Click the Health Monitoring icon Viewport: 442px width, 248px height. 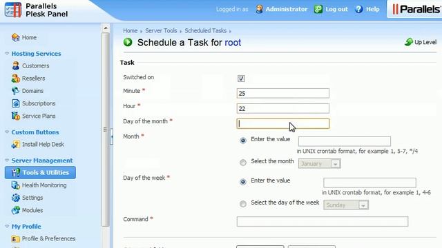click(x=15, y=185)
